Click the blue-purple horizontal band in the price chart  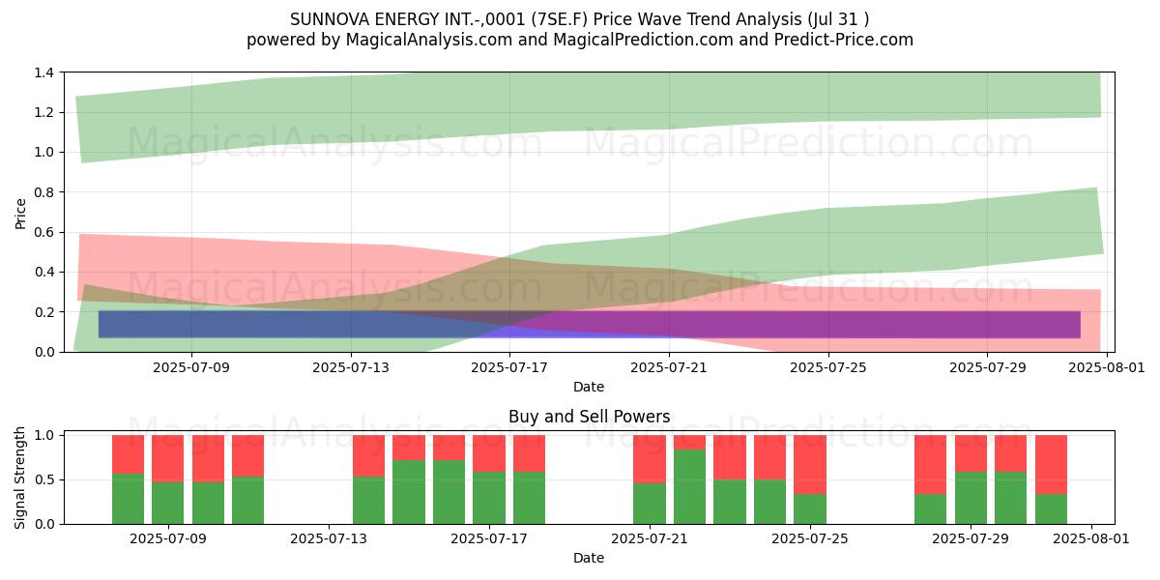[x=590, y=324]
